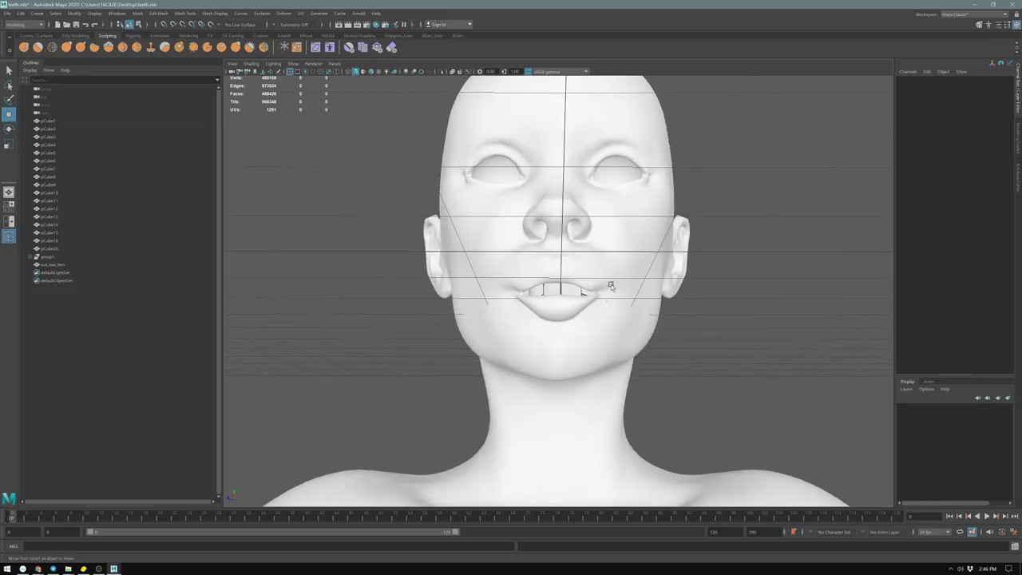Toggle the Outliner panel button in left toolbox
This screenshot has height=575, width=1022.
9,236
